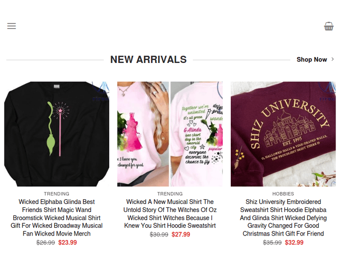Open Wicked Elphaba Glinda Best Friends Shirt title
This screenshot has width=340, height=255.
point(57,218)
